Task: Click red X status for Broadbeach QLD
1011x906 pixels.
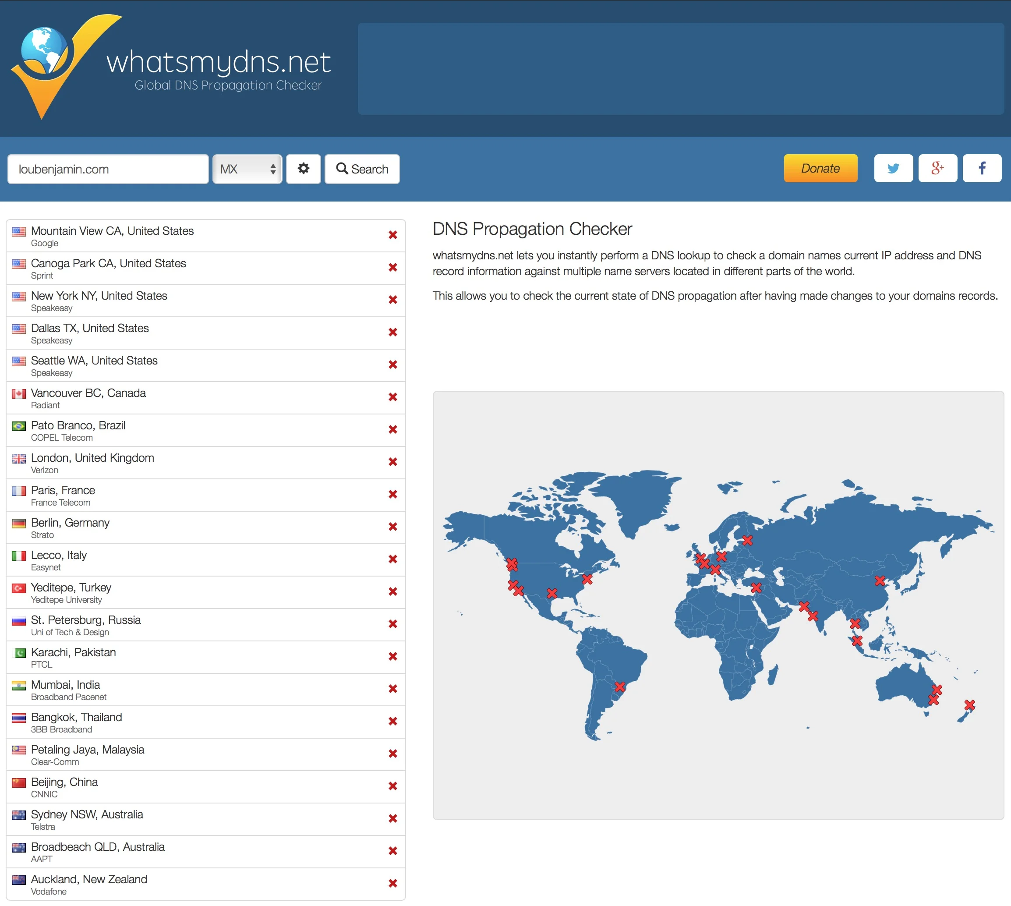Action: tap(393, 850)
